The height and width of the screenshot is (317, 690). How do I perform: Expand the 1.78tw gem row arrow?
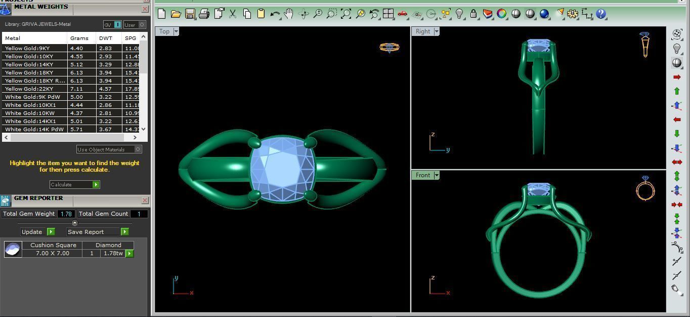pos(130,253)
